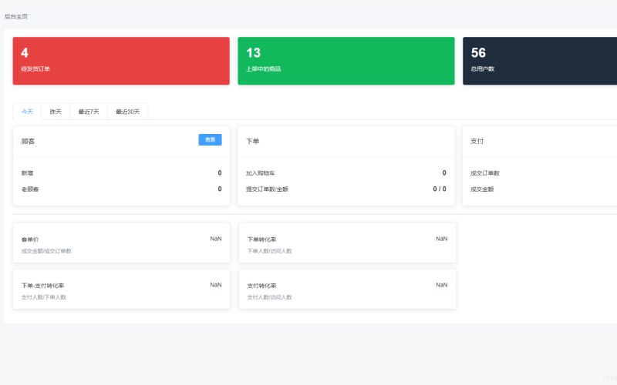
Task: Click the blue 查看 button in 顾客 card
Action: (210, 140)
